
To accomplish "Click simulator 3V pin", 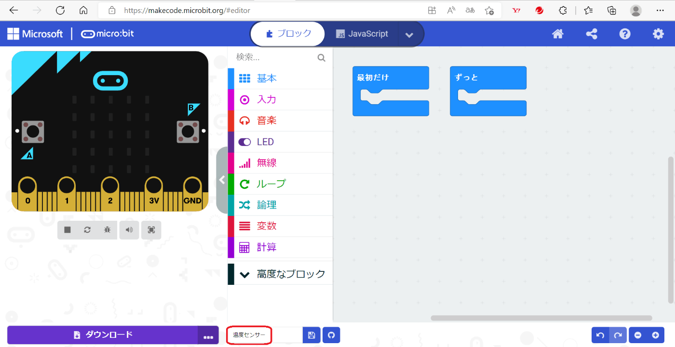I will [x=154, y=194].
